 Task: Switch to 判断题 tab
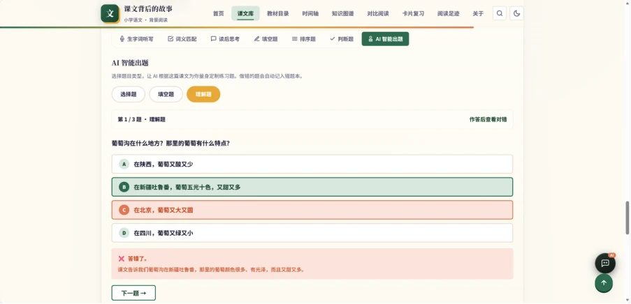342,39
